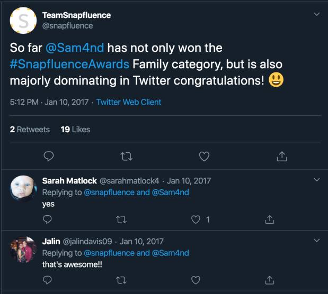The image size is (328, 294).
Task: Reply to the main TeamSnapfluence tweet
Action: 48,156
